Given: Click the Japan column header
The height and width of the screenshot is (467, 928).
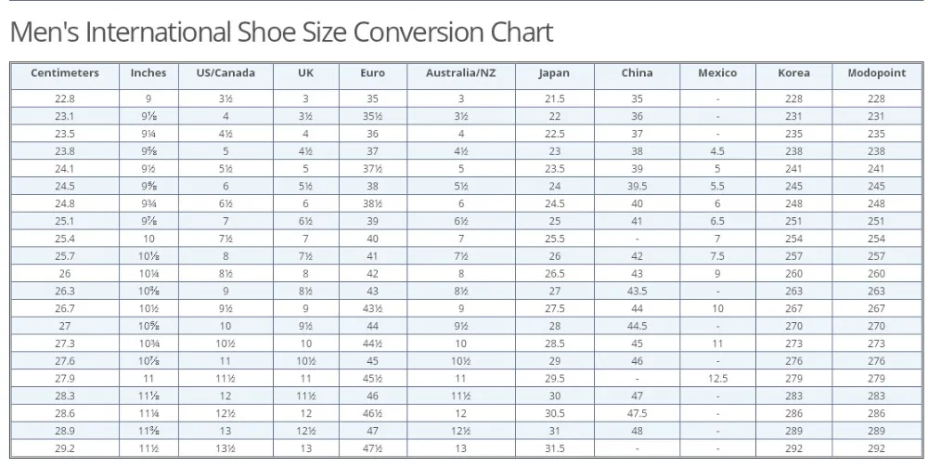Looking at the screenshot, I should click(x=554, y=73).
